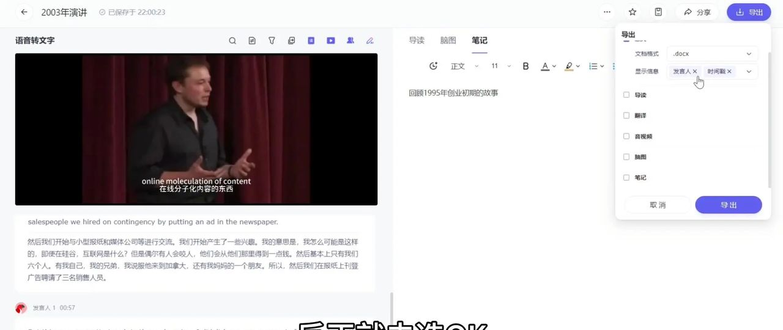Select the 笔记 tab
Image resolution: width=783 pixels, height=330 pixels.
[480, 40]
